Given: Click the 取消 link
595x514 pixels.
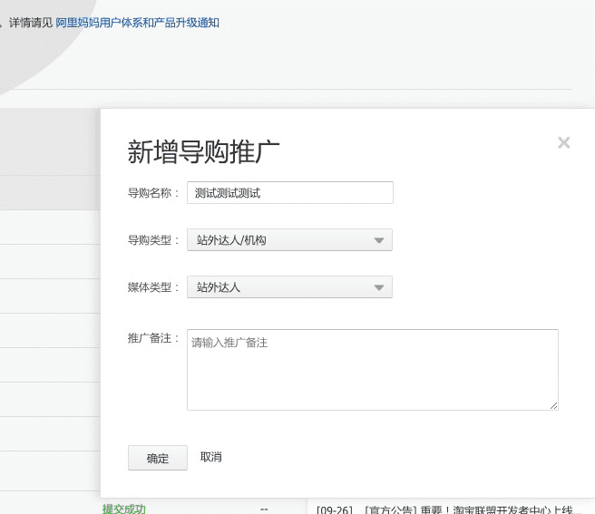Looking at the screenshot, I should coord(211,457).
